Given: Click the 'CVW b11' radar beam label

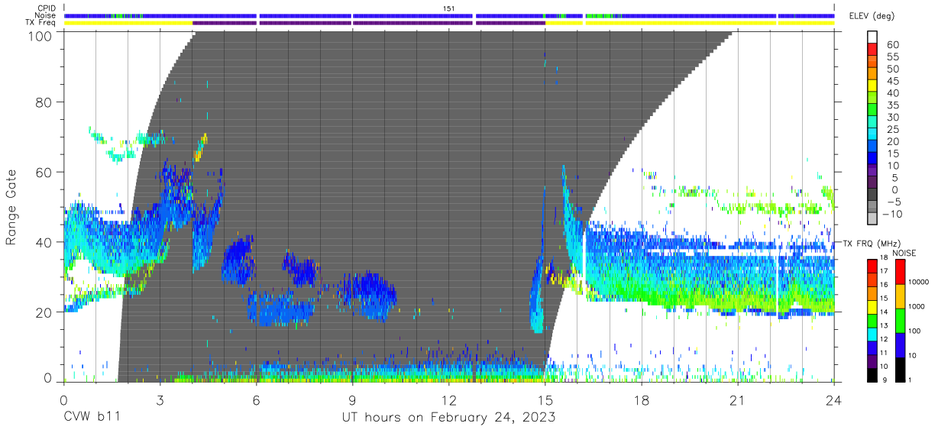Looking at the screenshot, I should point(92,417).
